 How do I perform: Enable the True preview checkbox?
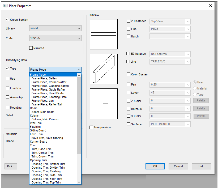[91, 127]
